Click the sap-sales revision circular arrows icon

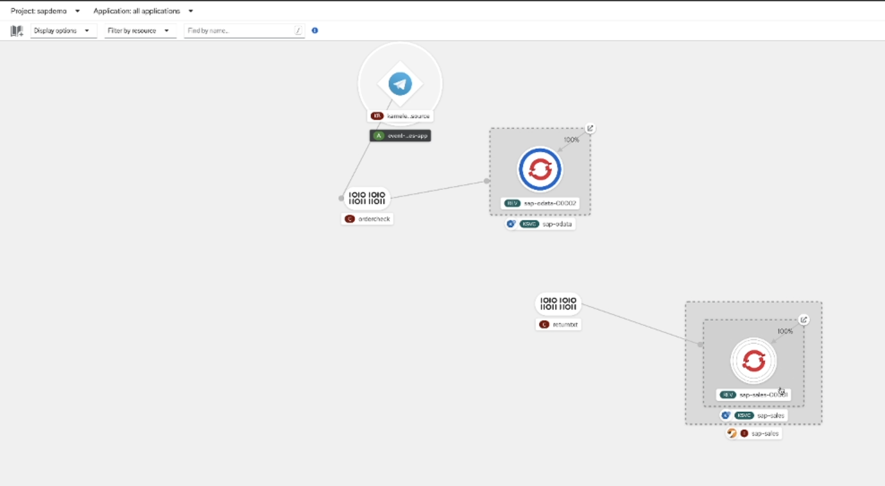(753, 361)
